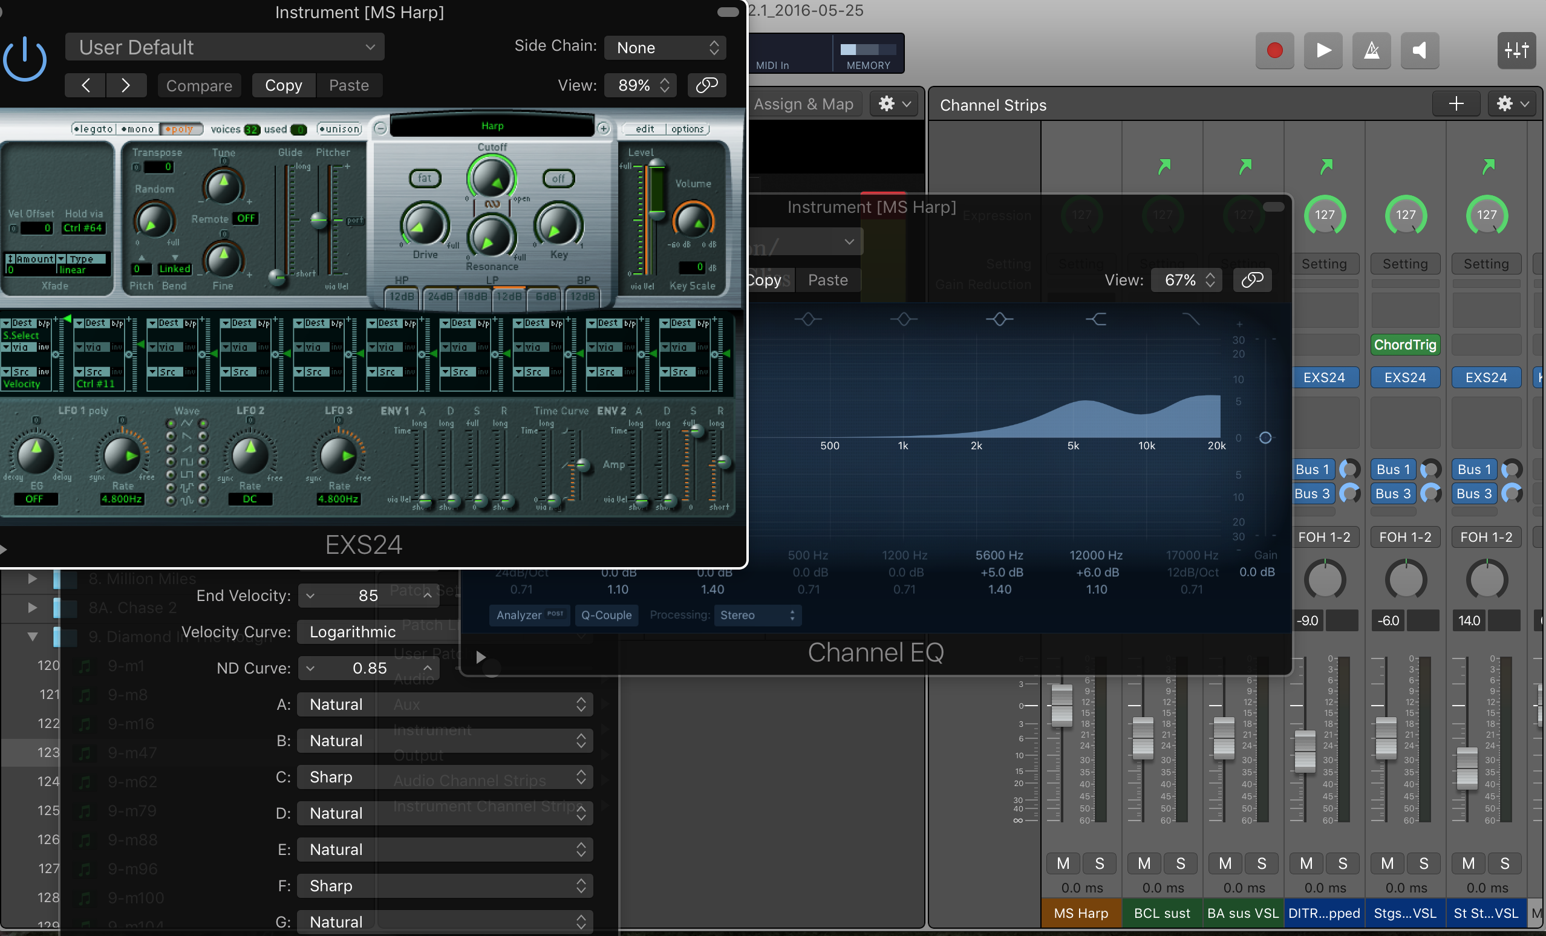Click the EXS24 plugin power bypass icon
Viewport: 1546px width, 936px height.
pos(25,60)
